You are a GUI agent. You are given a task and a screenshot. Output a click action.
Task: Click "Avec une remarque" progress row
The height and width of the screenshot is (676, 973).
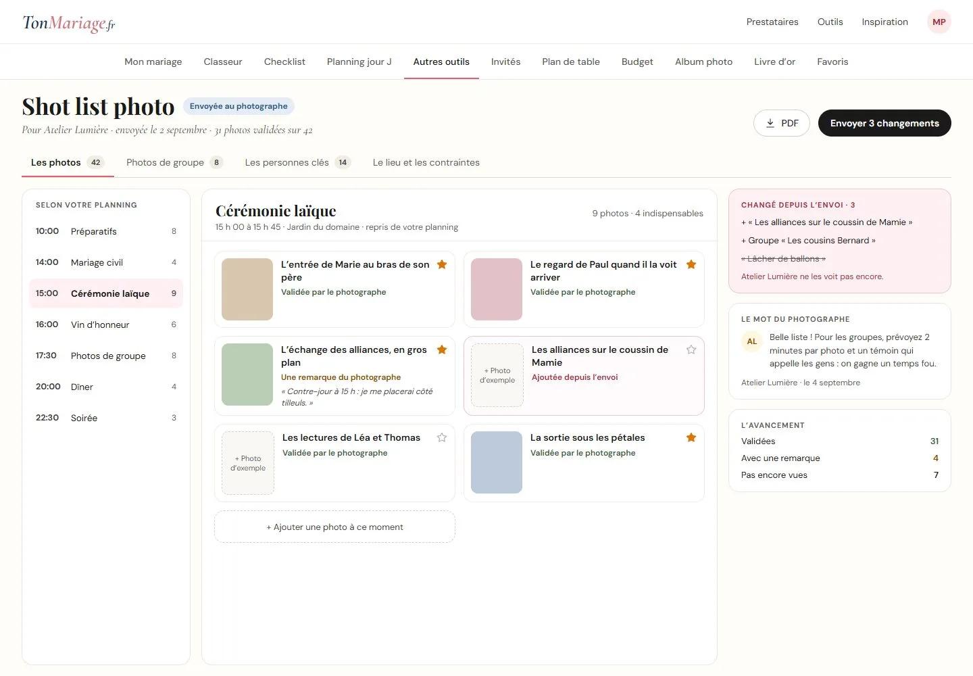point(840,458)
